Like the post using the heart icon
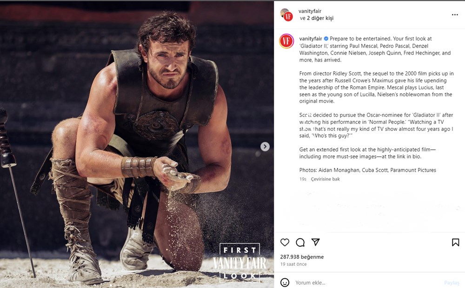The image size is (465, 288). click(285, 242)
